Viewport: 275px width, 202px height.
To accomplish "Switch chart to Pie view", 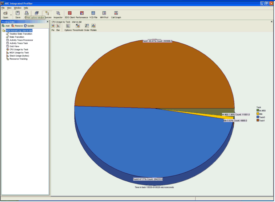I will [53, 27].
